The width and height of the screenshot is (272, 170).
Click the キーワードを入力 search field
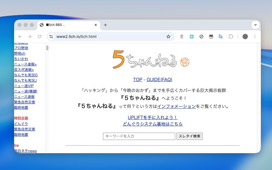(x=139, y=136)
